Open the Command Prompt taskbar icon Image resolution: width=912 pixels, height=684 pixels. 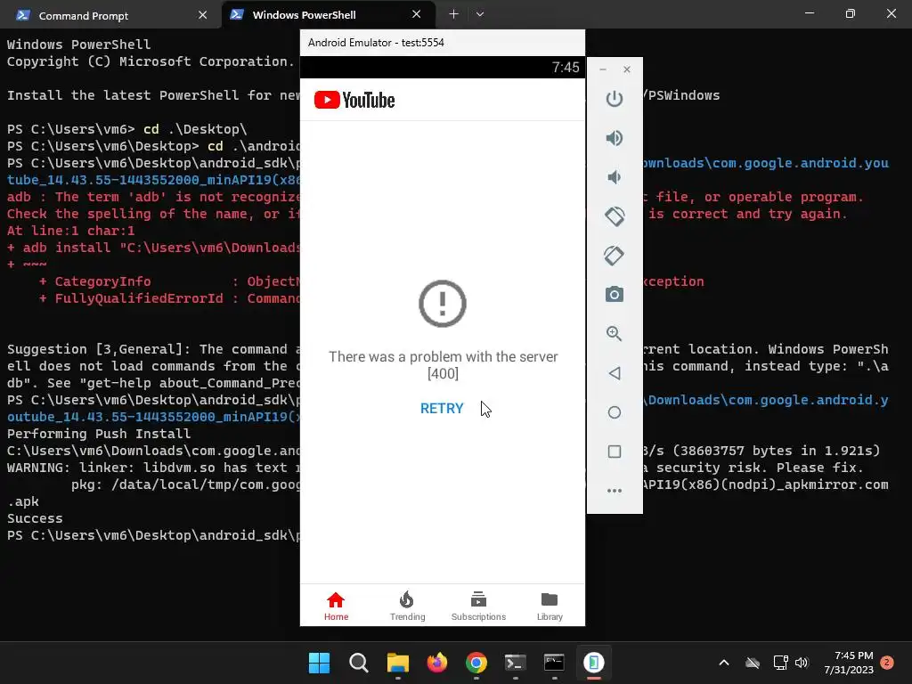(x=554, y=663)
